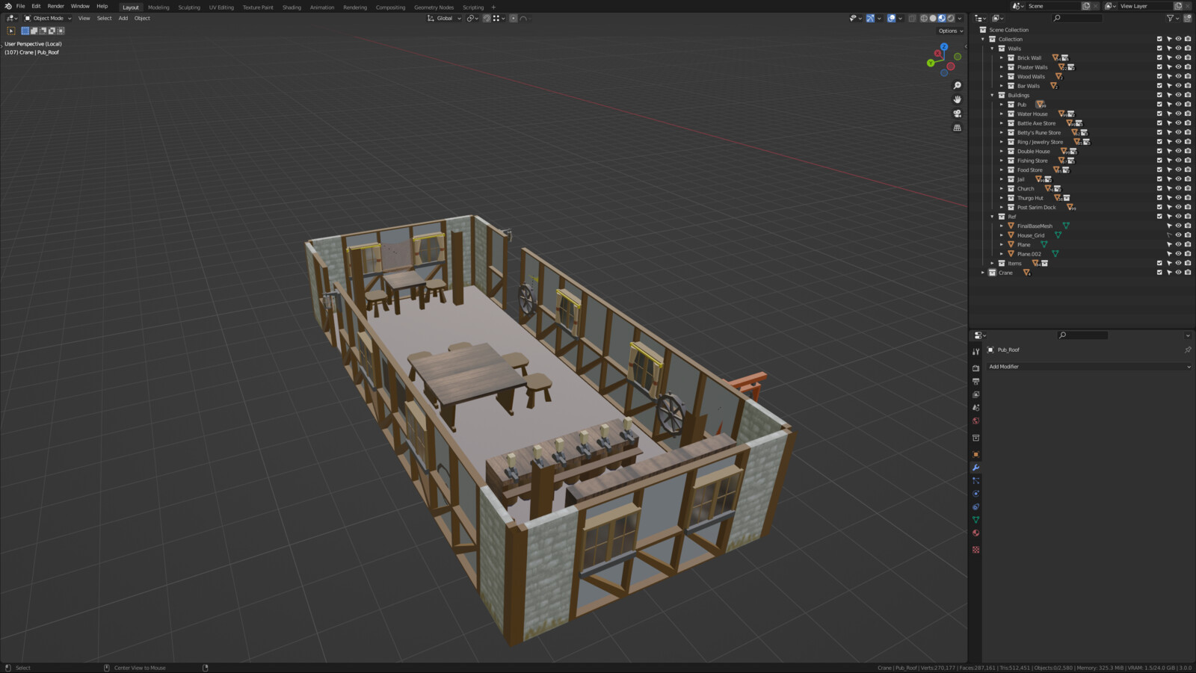Expand the Water House collection
This screenshot has height=673, width=1196.
click(x=1002, y=114)
